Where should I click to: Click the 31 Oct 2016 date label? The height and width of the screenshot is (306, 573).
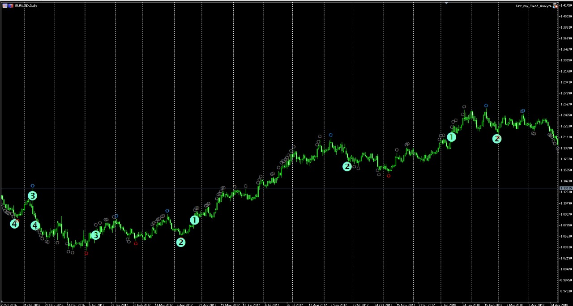point(31,304)
